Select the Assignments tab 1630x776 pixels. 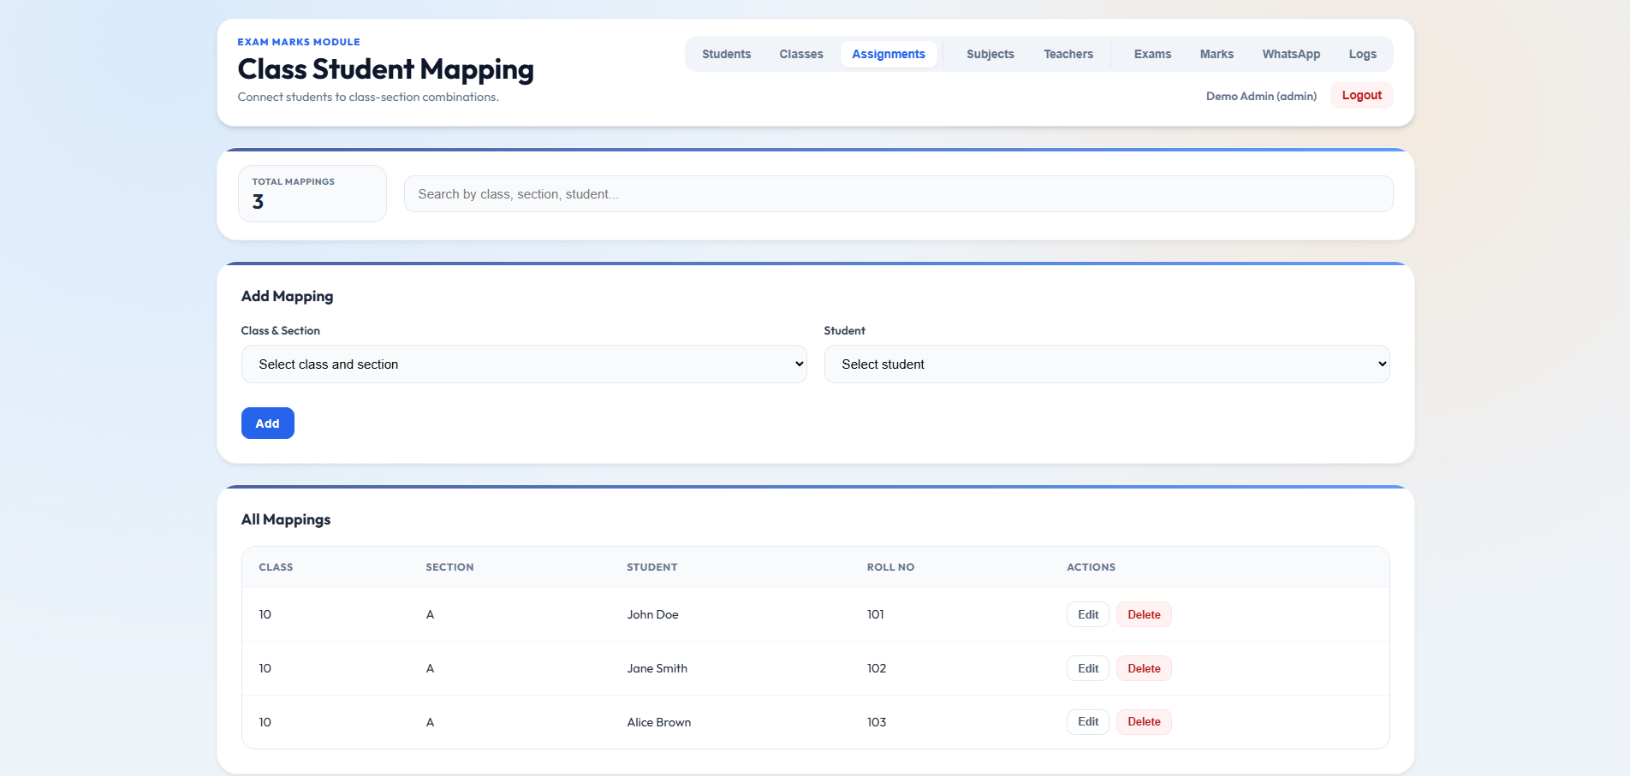click(889, 54)
